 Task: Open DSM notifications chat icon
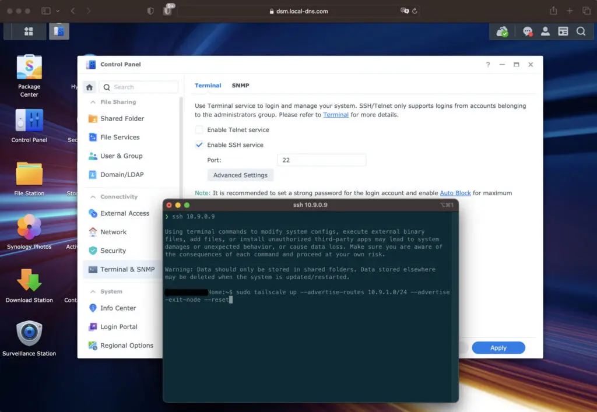(x=527, y=31)
